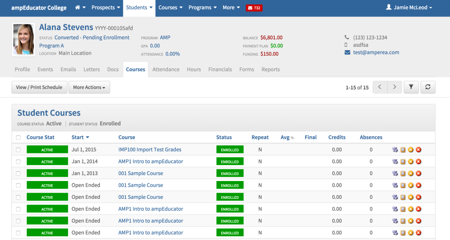Click orange X icon for IMP100 row

click(x=411, y=150)
